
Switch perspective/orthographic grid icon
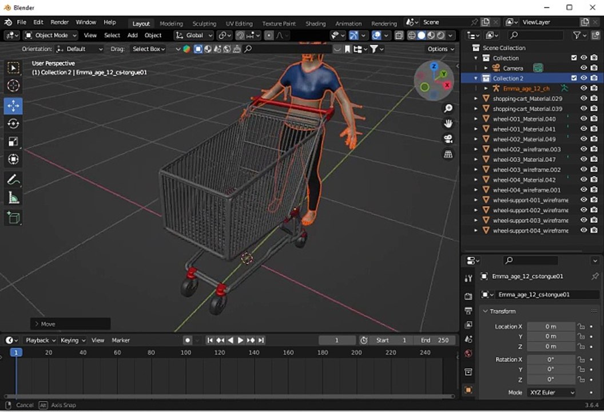448,154
